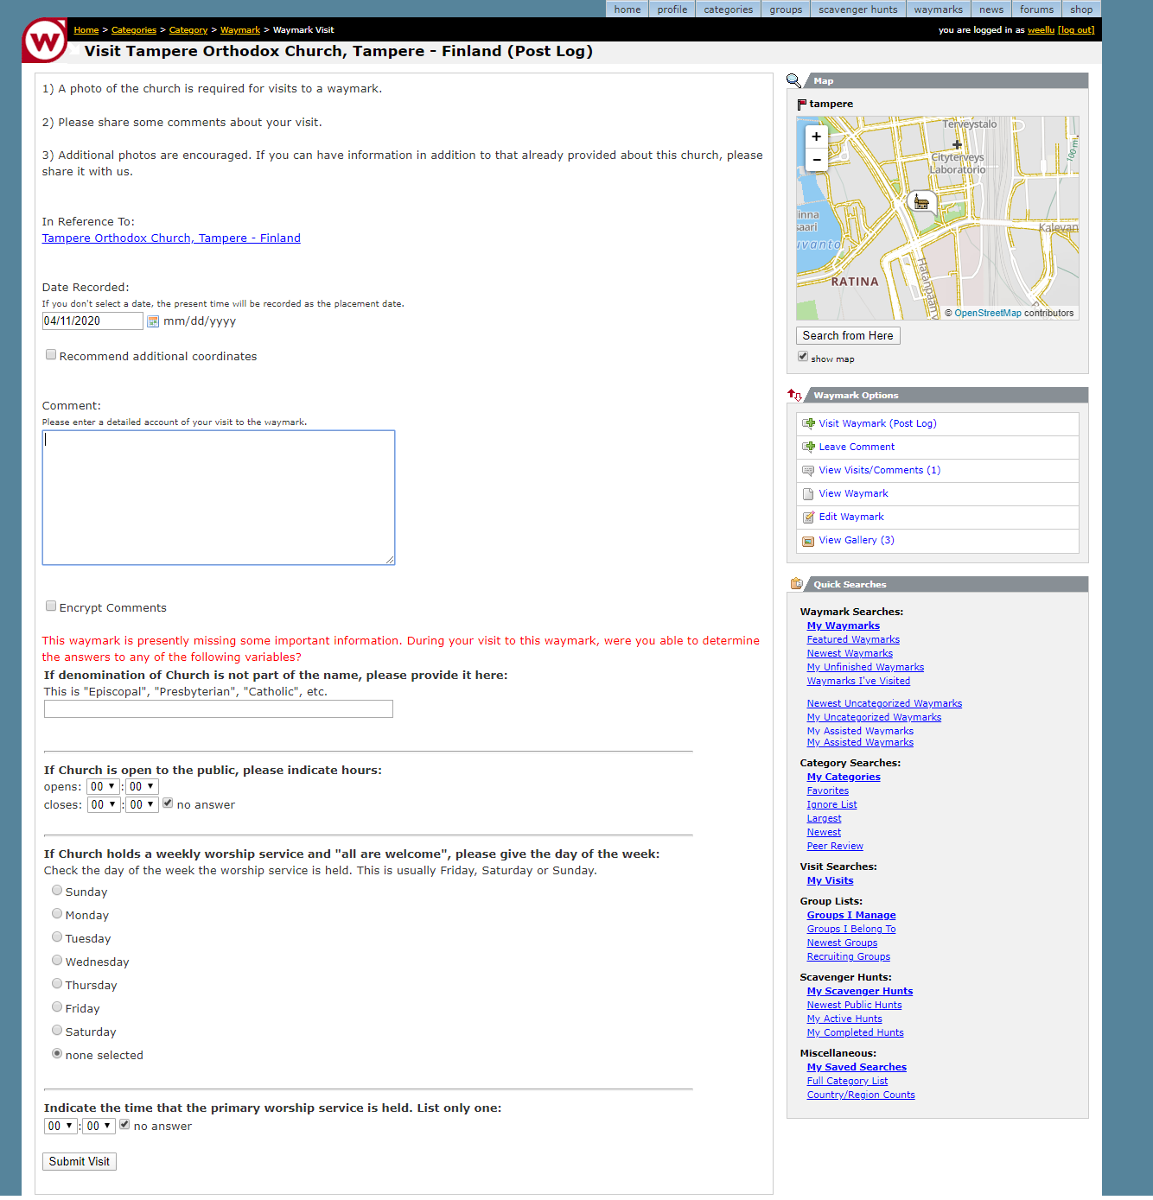Click the church marker on the map
Viewport: 1153px width, 1200px height.
pos(921,202)
